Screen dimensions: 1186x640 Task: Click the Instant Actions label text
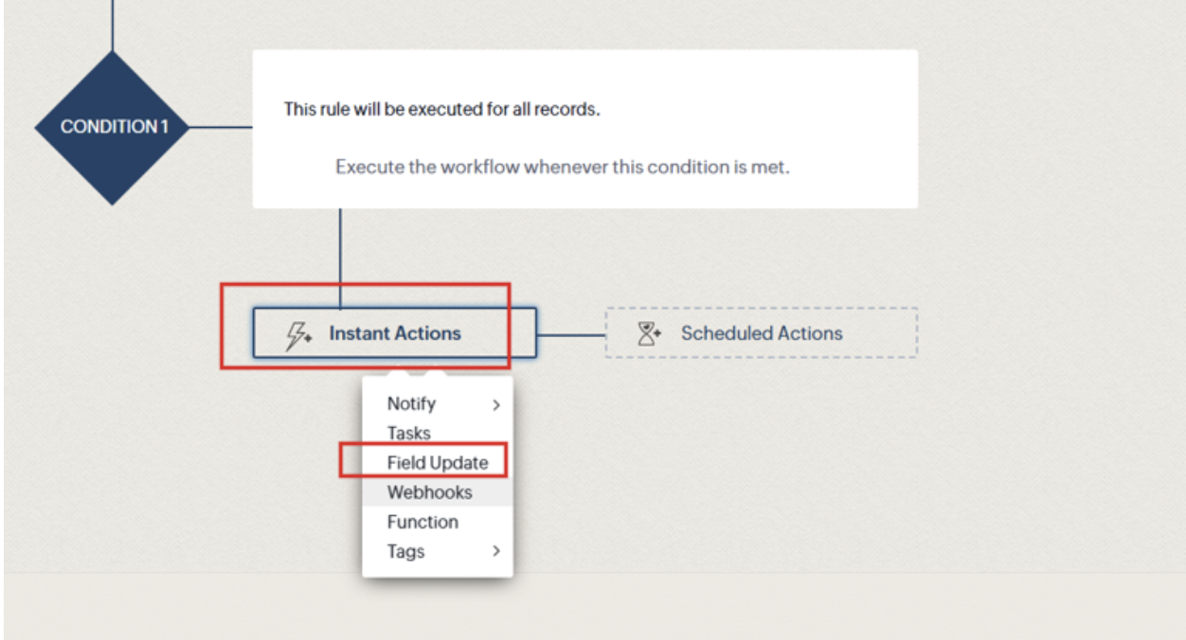(x=395, y=333)
